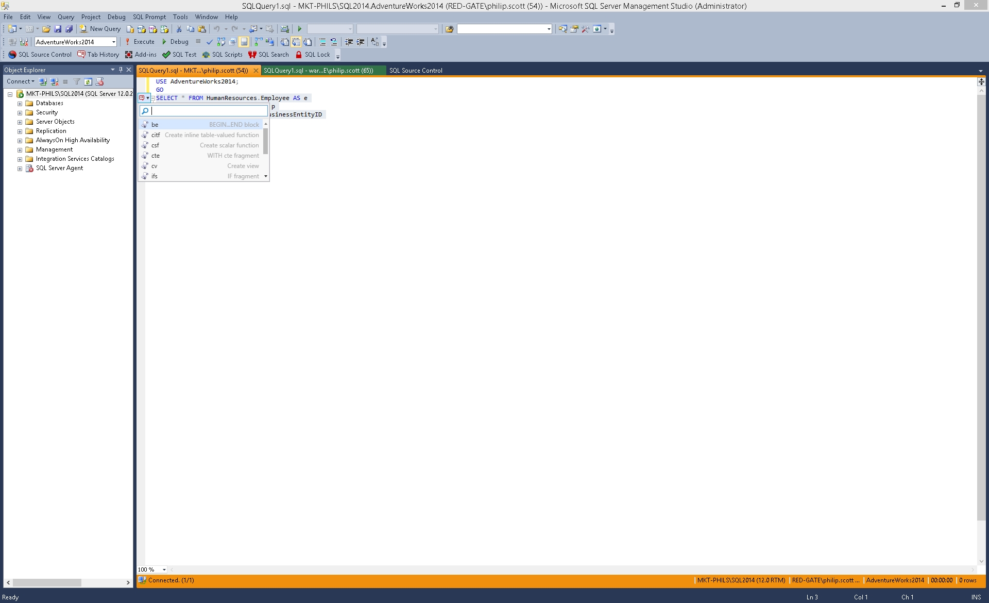Click the Object Explorer horizontal scrollbar thumb
The image size is (989, 603).
click(x=47, y=582)
